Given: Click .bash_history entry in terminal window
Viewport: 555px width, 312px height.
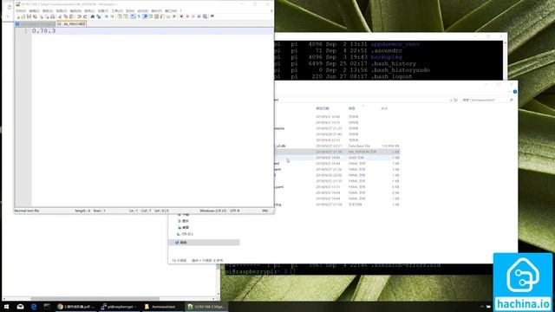Looking at the screenshot, I should 393,63.
